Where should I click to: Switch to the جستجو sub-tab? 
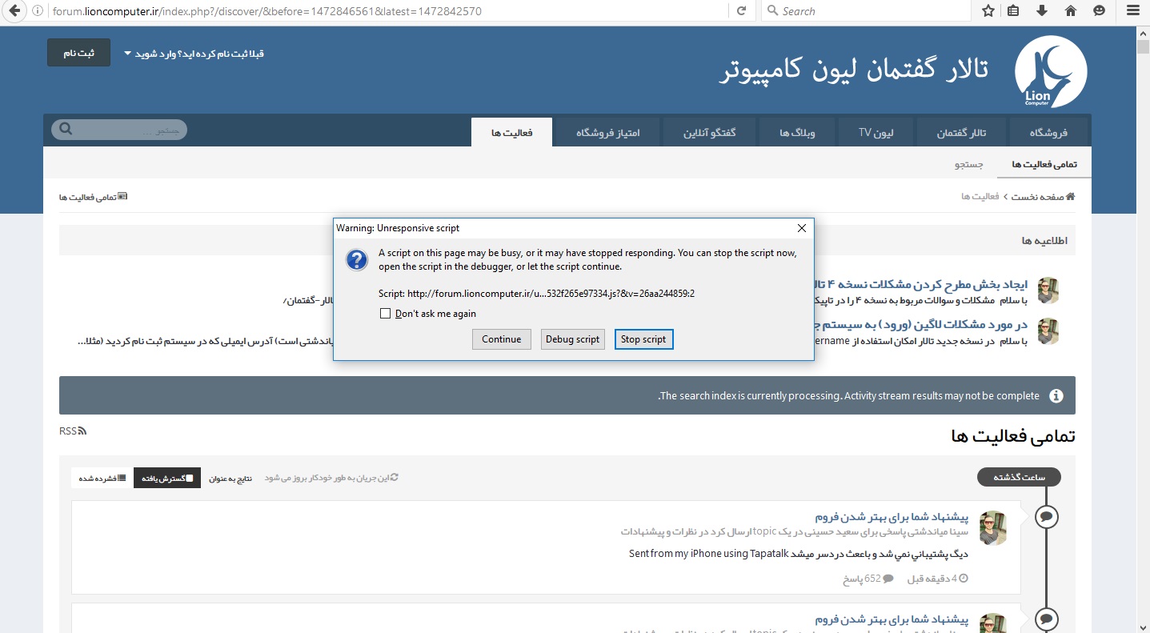click(x=968, y=164)
